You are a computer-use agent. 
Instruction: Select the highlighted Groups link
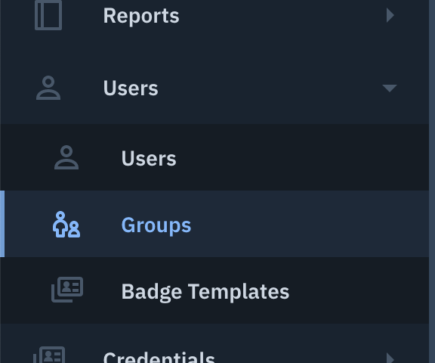click(x=156, y=225)
